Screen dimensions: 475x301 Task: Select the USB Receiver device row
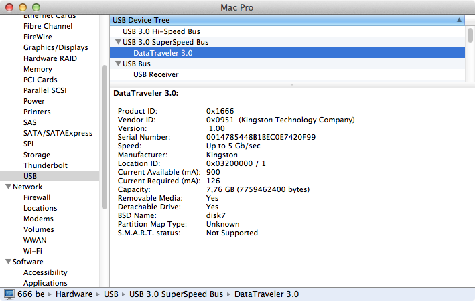(x=287, y=74)
